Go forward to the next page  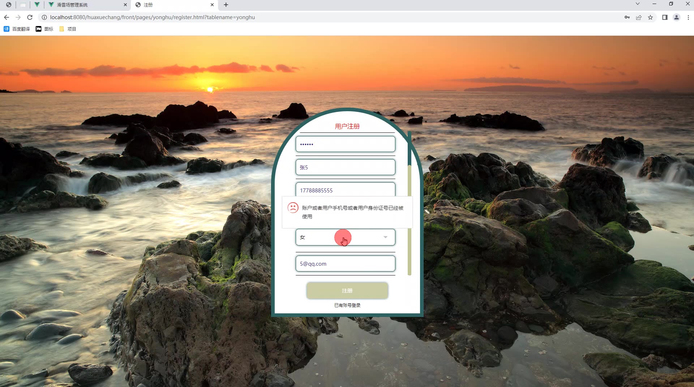click(18, 17)
